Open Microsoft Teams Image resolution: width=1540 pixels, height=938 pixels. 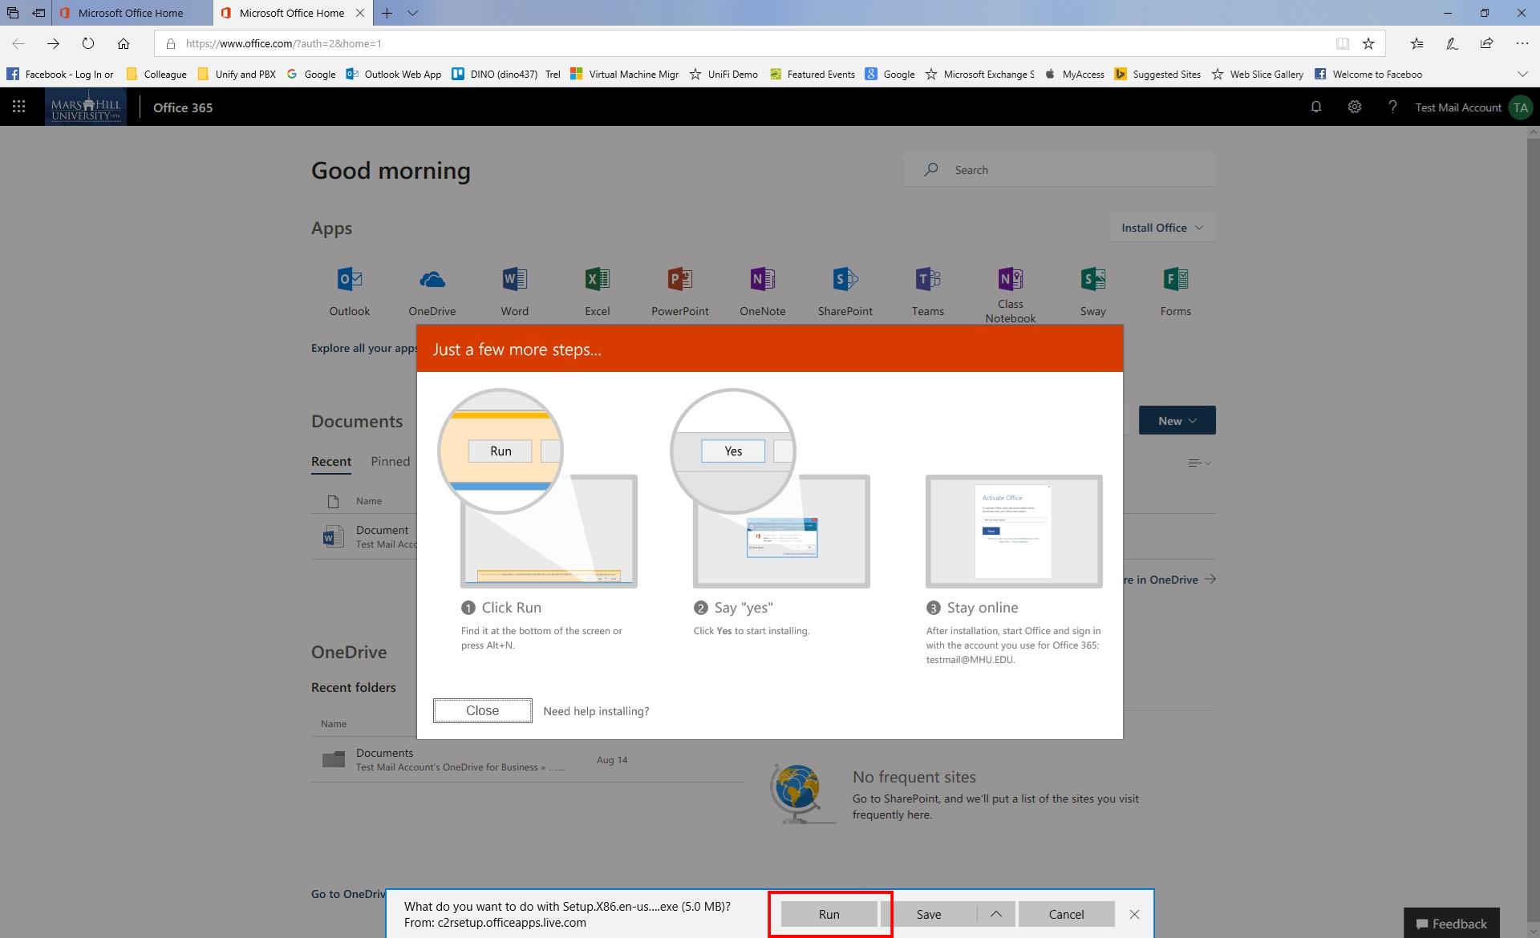click(x=927, y=290)
